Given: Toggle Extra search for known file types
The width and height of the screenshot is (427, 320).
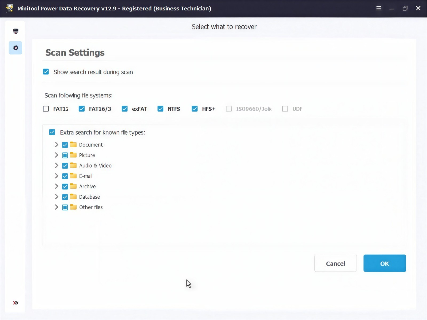Looking at the screenshot, I should tap(52, 132).
